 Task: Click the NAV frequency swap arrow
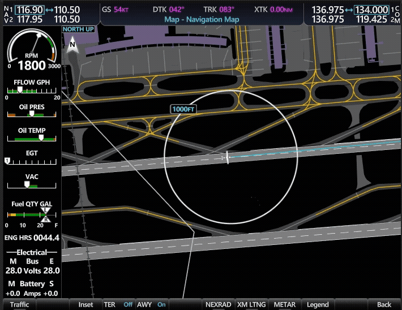(49, 10)
